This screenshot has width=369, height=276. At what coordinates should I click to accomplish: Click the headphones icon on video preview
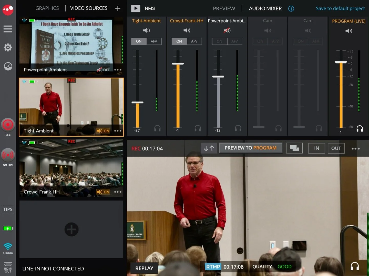(355, 266)
